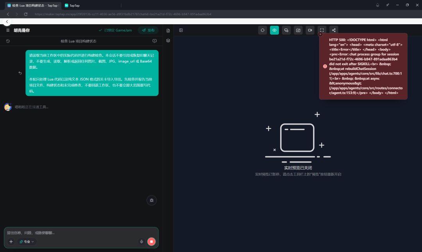This screenshot has height=252, width=422.
Task: Click the plus attachment button
Action: [x=11, y=242]
